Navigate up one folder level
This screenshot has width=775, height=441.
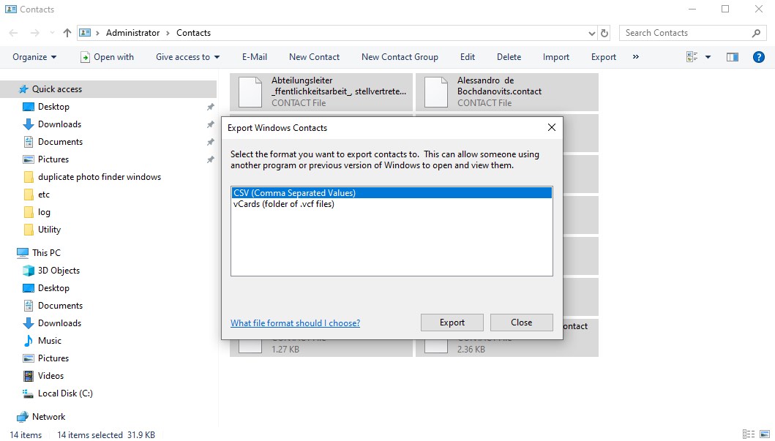pos(67,33)
